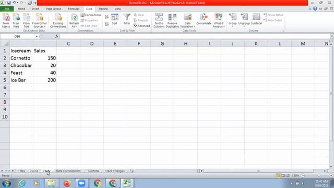Open What-If Analysis menu
Image resolution: width=334 pixels, height=188 pixels.
tap(219, 20)
